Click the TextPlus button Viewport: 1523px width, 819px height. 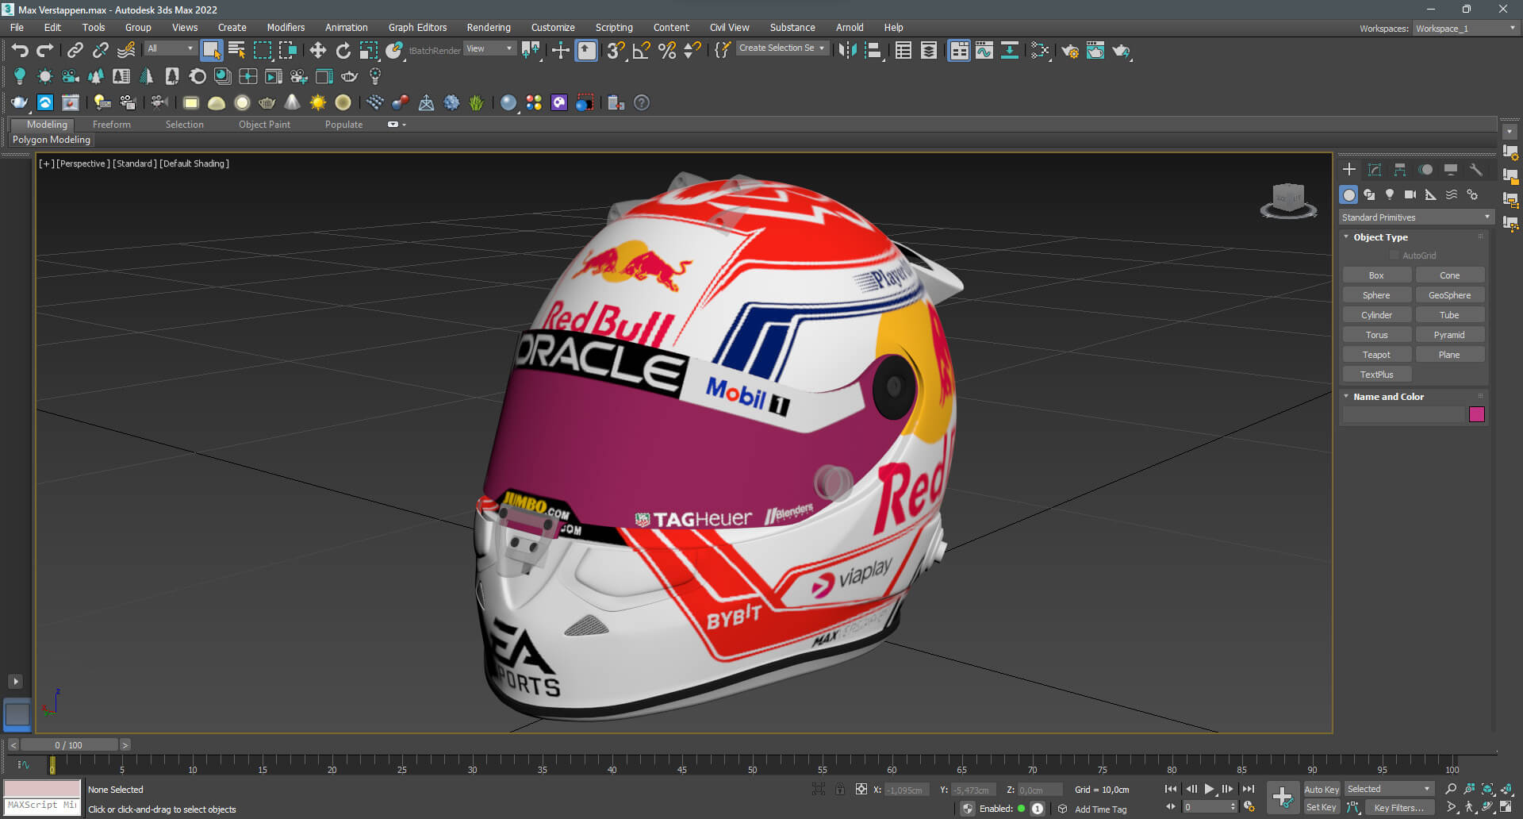coord(1376,375)
